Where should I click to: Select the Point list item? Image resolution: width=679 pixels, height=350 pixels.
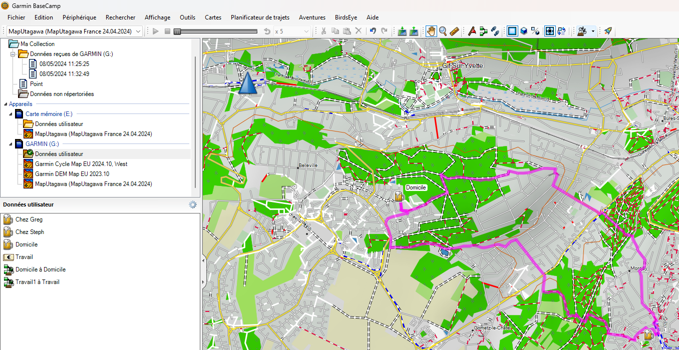[37, 84]
